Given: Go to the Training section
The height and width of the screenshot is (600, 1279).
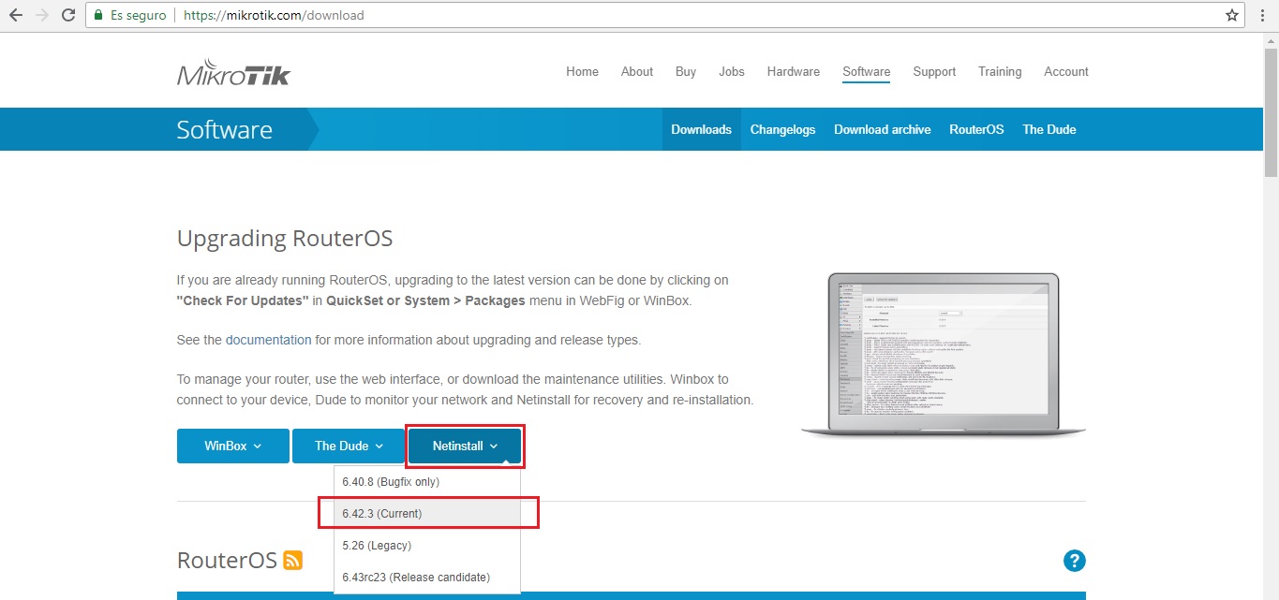Looking at the screenshot, I should tap(1000, 71).
